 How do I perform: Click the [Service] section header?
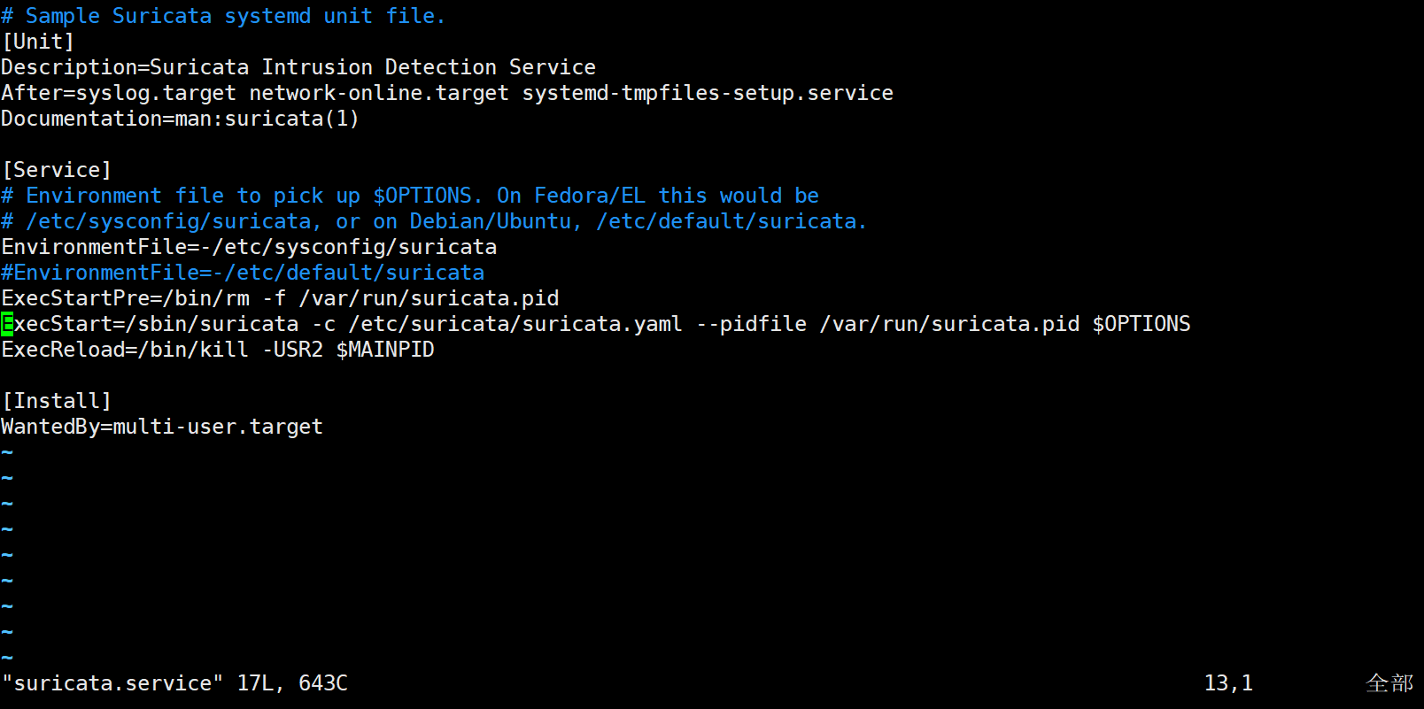click(x=57, y=170)
